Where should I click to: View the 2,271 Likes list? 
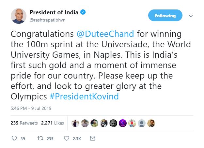pyautogui.click(x=52, y=123)
